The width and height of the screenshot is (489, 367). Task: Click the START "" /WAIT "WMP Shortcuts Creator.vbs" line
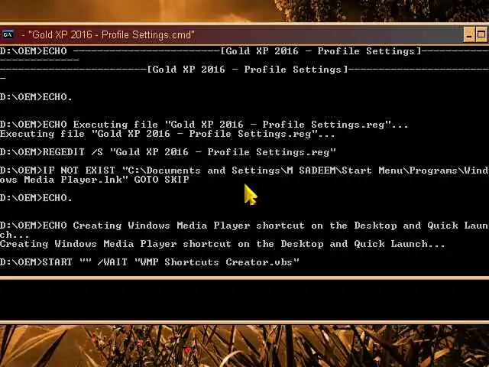150,262
